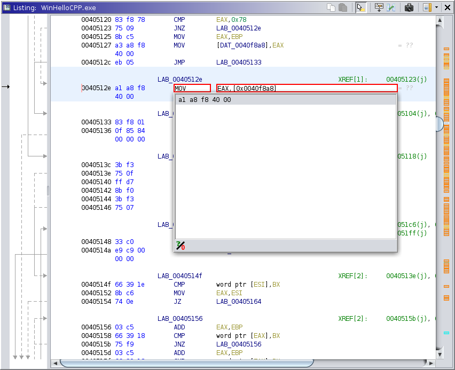455x370 pixels.
Task: Toggle mouse hover popups button
Action: tap(360, 7)
